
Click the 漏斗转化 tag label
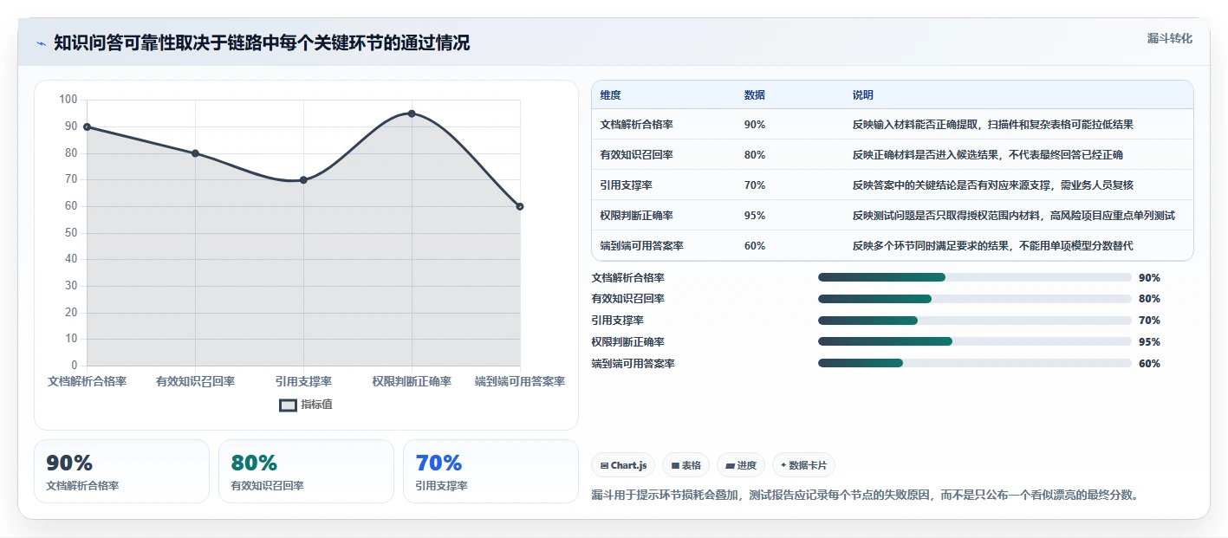(1169, 38)
